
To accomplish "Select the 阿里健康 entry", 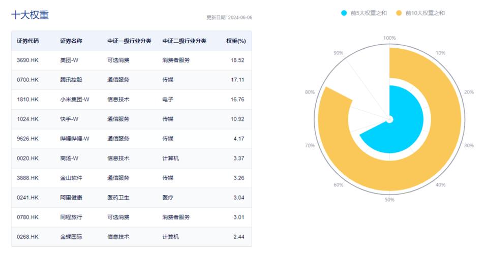I will [x=71, y=198].
